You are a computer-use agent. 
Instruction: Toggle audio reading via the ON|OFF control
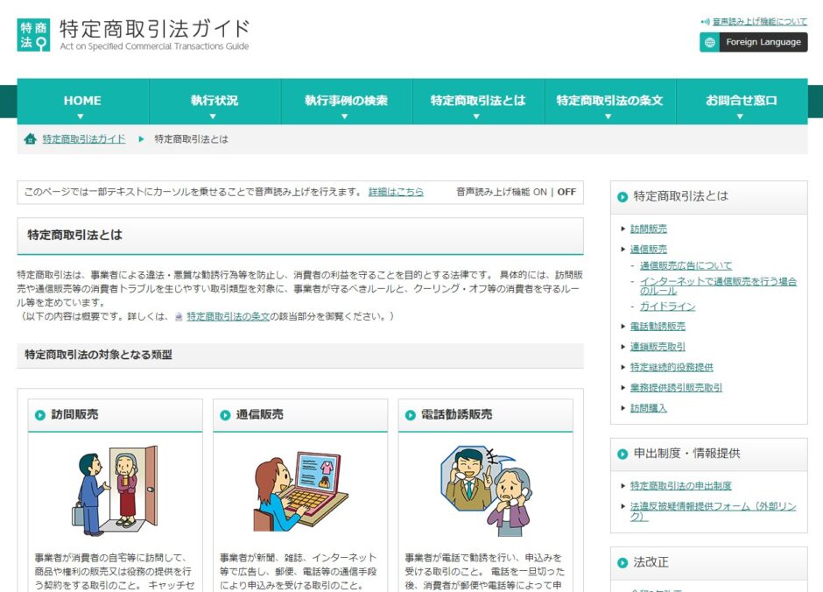552,192
